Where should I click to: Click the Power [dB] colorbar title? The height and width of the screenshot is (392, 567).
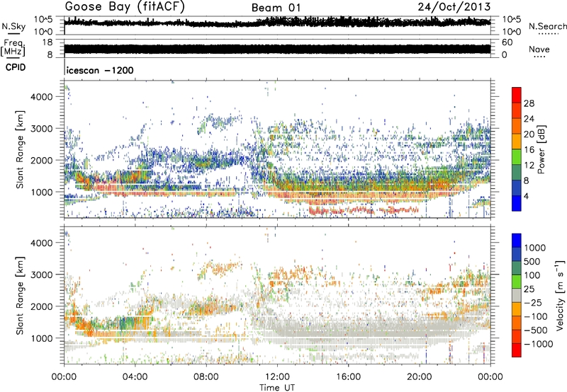click(541, 149)
